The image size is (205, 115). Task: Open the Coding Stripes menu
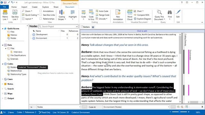[61, 15]
